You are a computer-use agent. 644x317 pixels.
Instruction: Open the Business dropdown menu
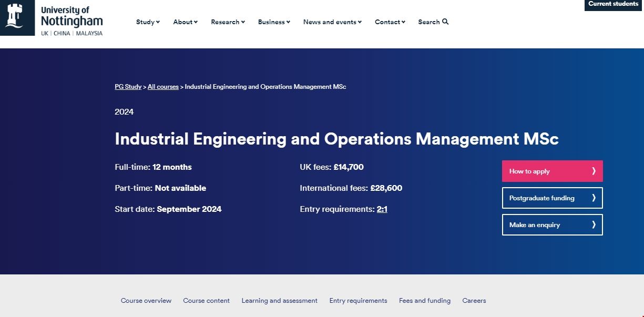click(x=274, y=22)
